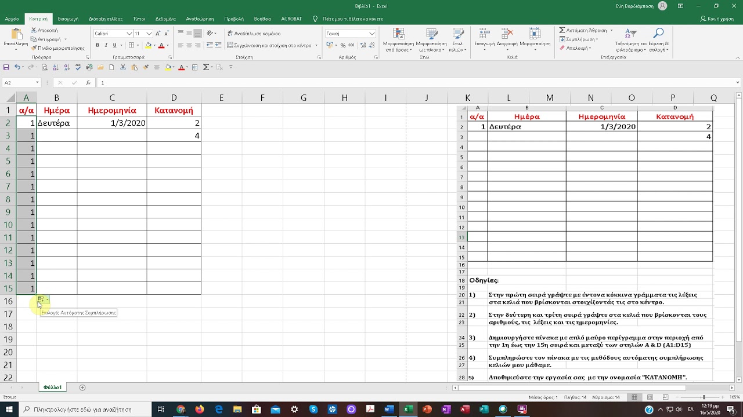Open the font size 11 dropdown
Viewport: 743px width, 417px height.
pyautogui.click(x=149, y=34)
